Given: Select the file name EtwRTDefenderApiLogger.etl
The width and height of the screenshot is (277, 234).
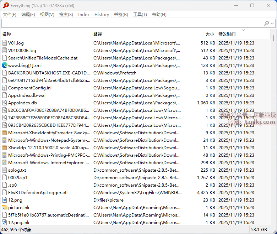Looking at the screenshot, I should [38, 193].
